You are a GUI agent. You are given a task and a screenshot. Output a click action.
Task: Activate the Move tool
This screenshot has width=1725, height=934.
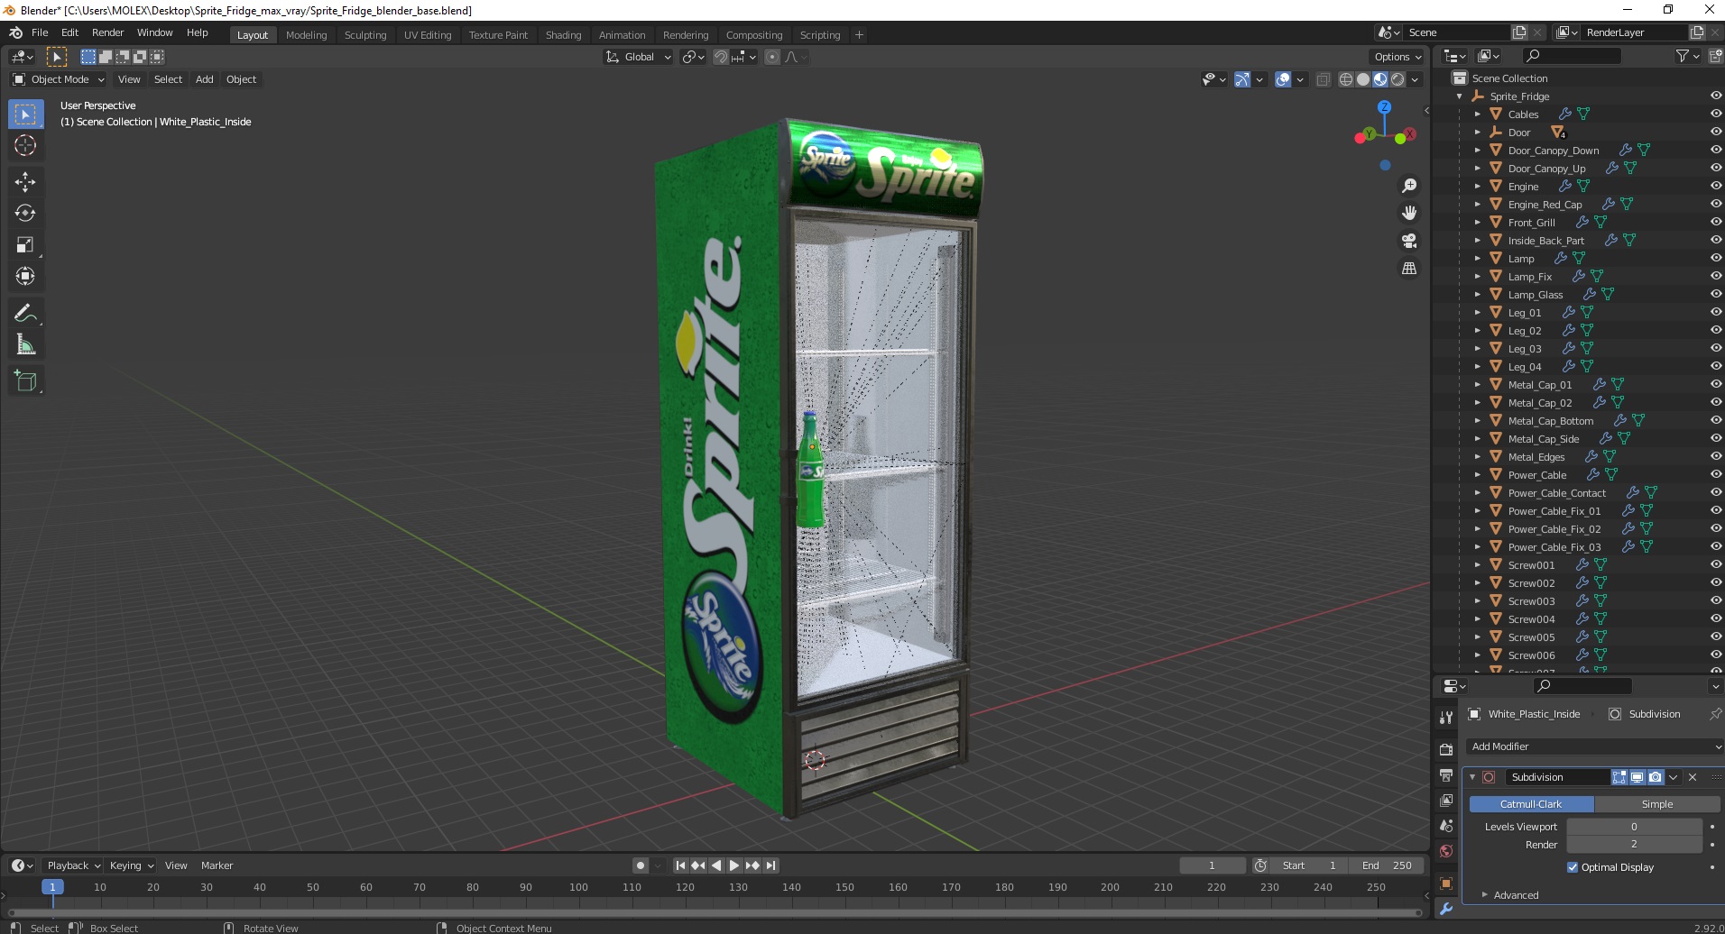(x=25, y=182)
